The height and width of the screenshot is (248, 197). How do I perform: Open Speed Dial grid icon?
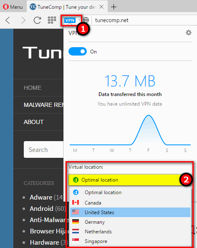click(x=52, y=20)
